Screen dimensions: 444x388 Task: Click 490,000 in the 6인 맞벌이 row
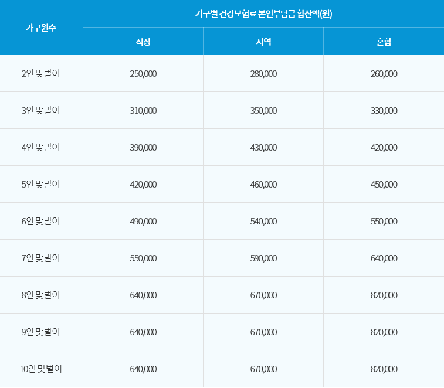[143, 222]
